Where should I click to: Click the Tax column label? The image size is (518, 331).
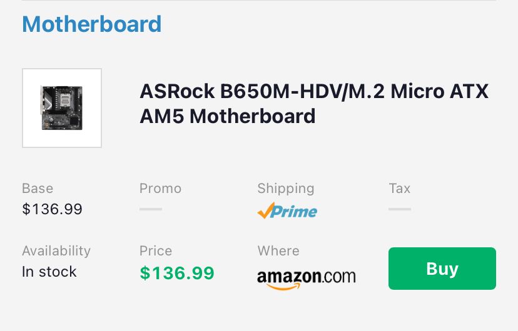click(400, 189)
